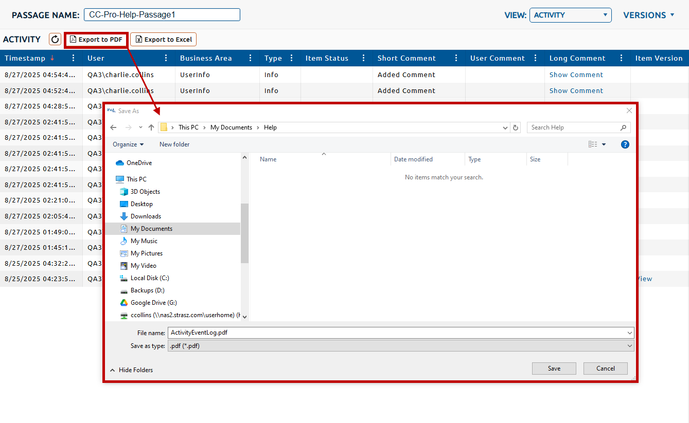The width and height of the screenshot is (689, 423).
Task: Click the refresh activity icon
Action: [55, 39]
